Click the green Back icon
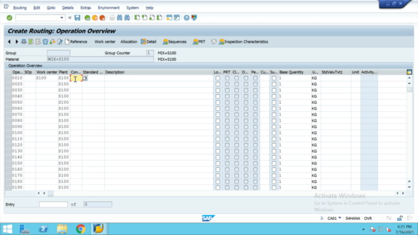418x235 pixels. 87,18
